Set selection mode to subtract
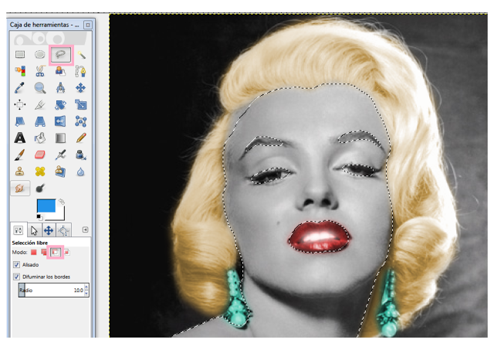This screenshot has height=350, width=494. 55,252
